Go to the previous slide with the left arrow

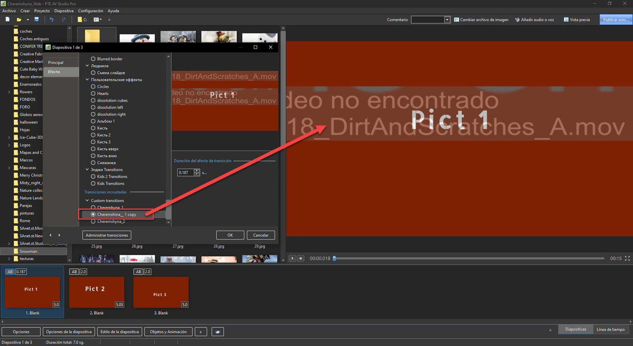pos(50,235)
